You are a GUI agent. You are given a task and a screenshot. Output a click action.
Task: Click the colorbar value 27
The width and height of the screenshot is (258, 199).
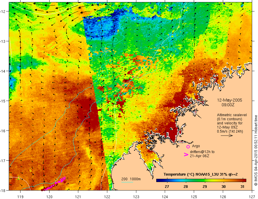(167, 187)
